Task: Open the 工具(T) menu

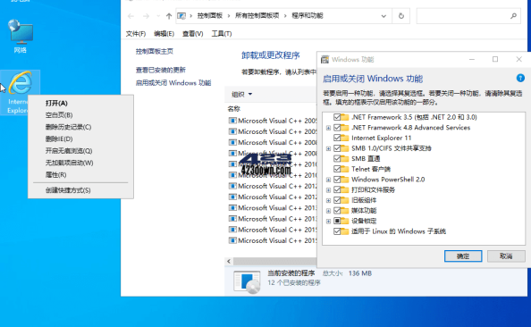Action: (x=222, y=34)
